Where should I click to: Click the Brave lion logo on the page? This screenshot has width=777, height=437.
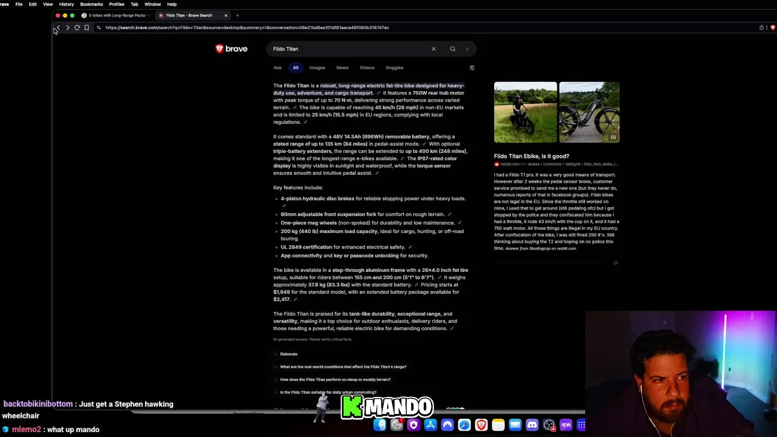tap(231, 49)
